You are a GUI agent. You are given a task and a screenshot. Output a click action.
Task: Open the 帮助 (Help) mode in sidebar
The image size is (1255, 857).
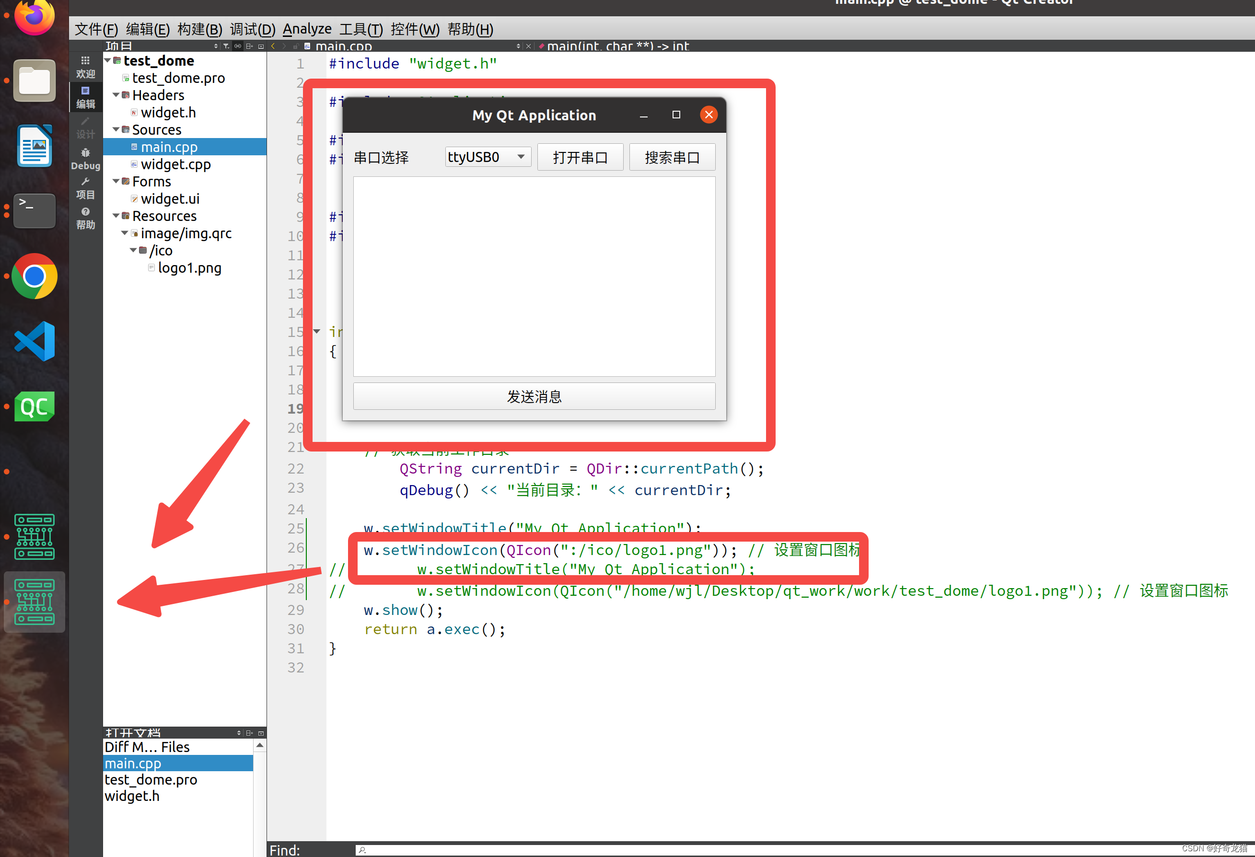pos(85,219)
